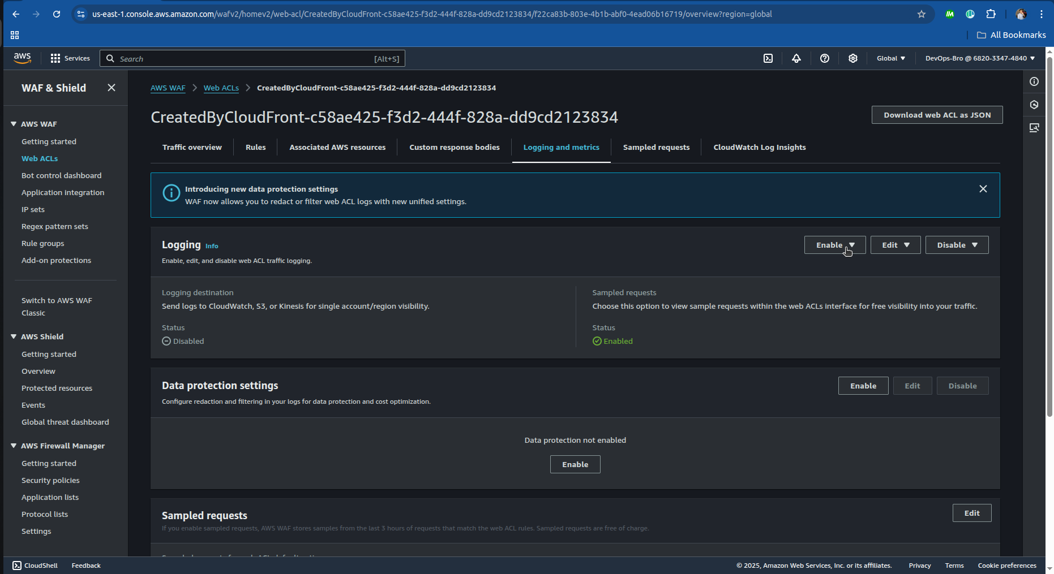Screen dimensions: 1054x574
Task: Close the WAF & Shield side panel
Action: point(112,88)
